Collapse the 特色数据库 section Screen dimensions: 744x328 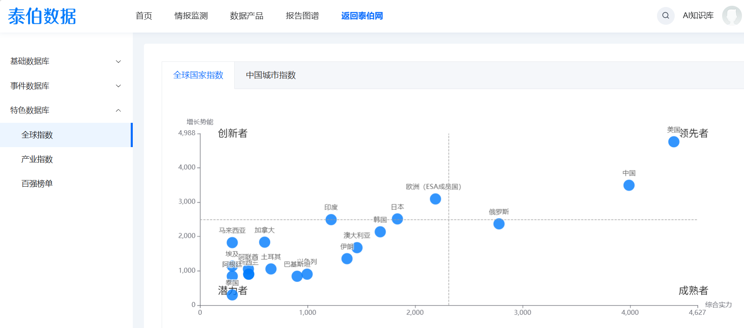click(x=66, y=110)
